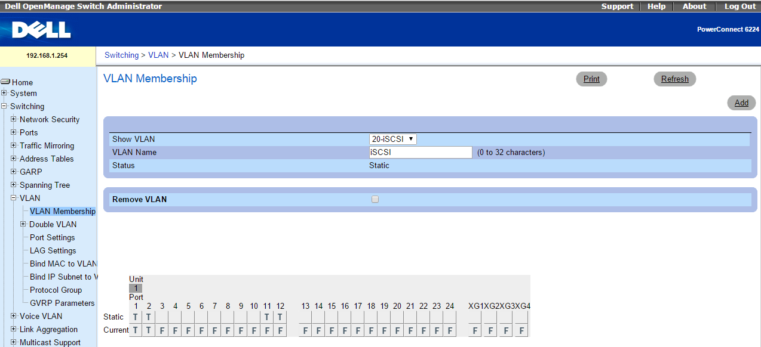Expand the Multicast Support node
Image resolution: width=761 pixels, height=347 pixels.
pyautogui.click(x=14, y=342)
